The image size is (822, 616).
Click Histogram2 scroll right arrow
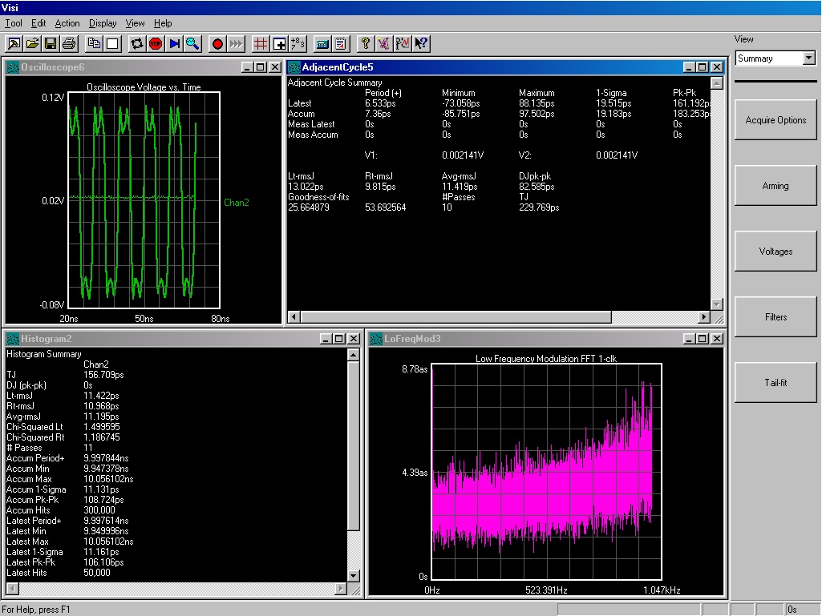point(341,589)
